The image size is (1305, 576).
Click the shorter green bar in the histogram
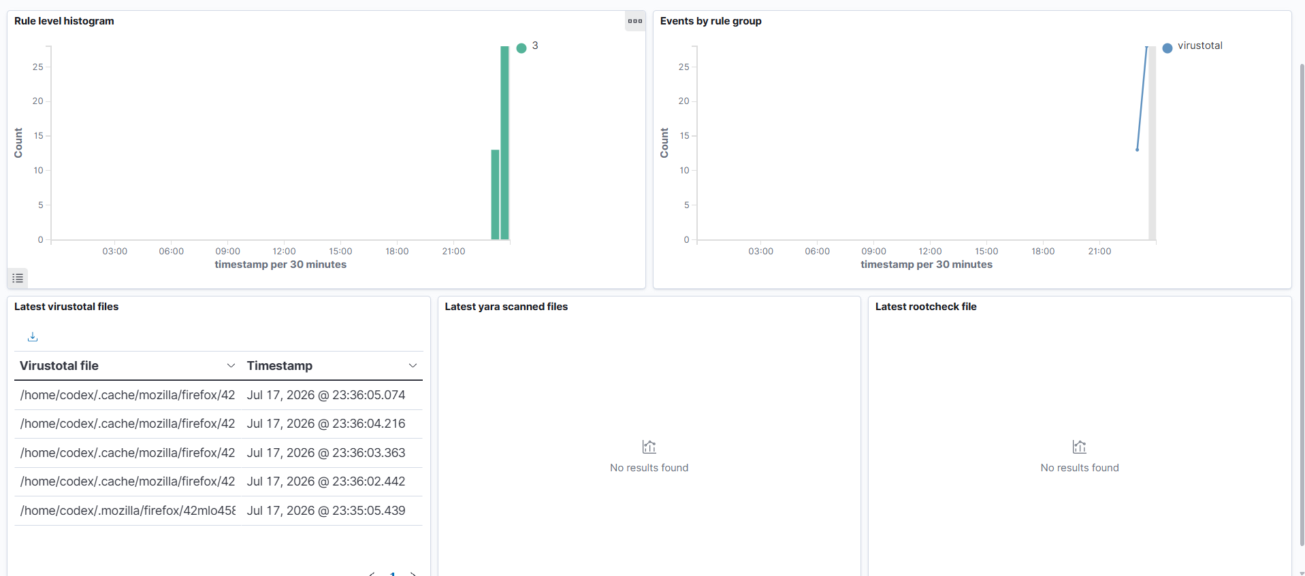pyautogui.click(x=495, y=194)
